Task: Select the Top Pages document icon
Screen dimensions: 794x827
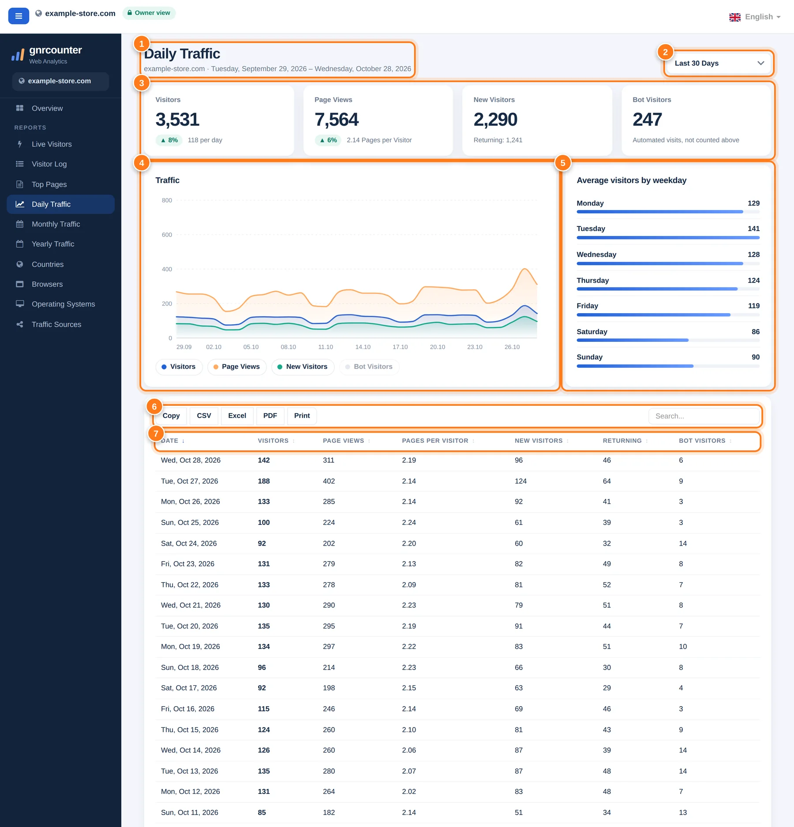Action: click(20, 184)
